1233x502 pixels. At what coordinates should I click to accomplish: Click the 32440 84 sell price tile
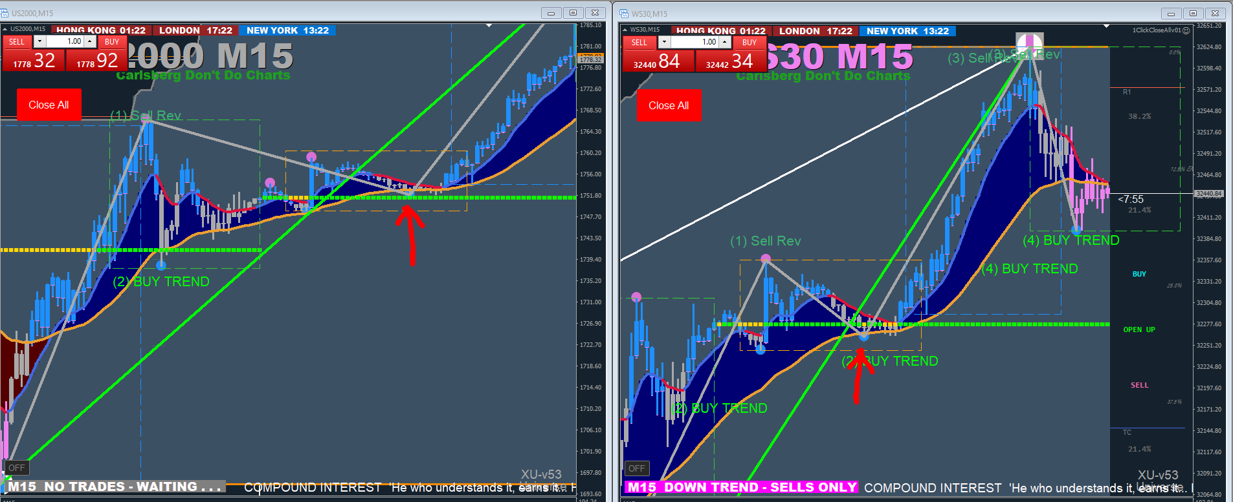coord(658,61)
